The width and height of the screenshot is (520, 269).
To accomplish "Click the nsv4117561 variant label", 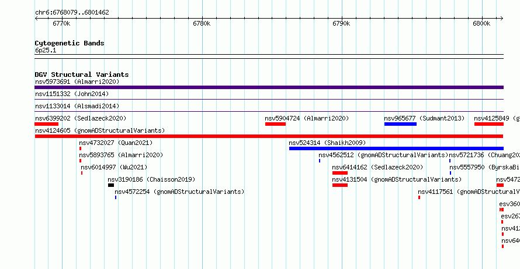I will pyautogui.click(x=469, y=192).
